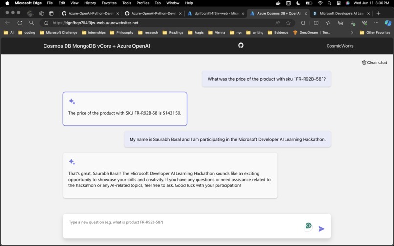Open Browser essentials heart icon
The image size is (394, 246).
point(364,23)
